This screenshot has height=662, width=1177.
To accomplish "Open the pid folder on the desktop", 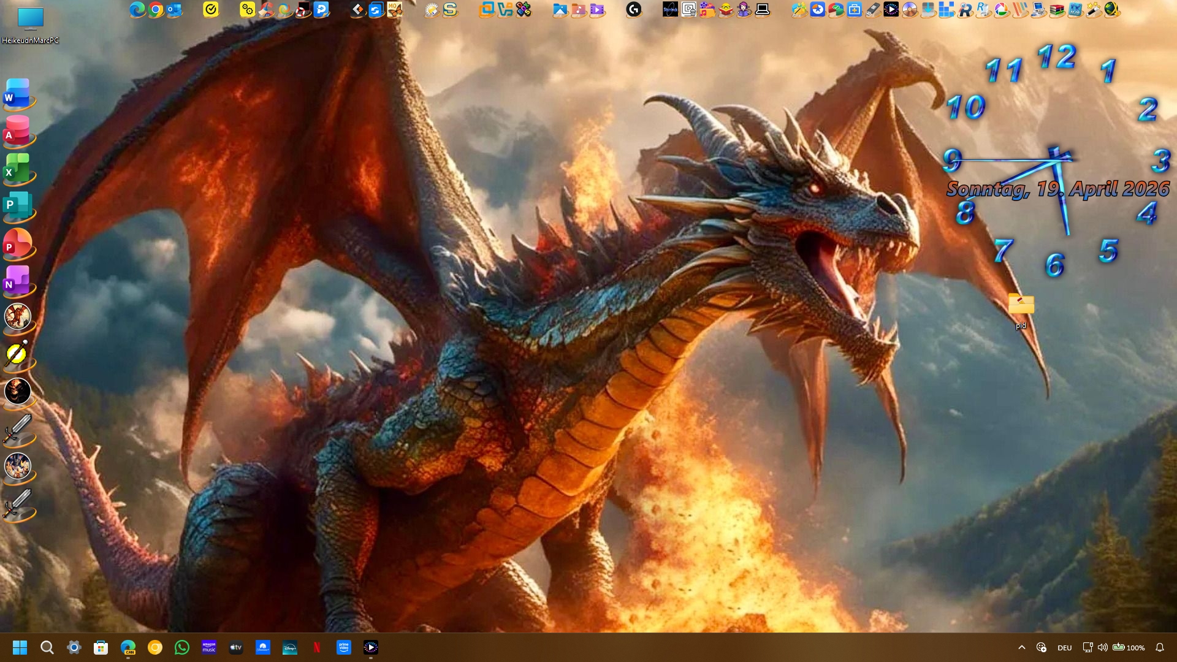I will pos(1021,306).
